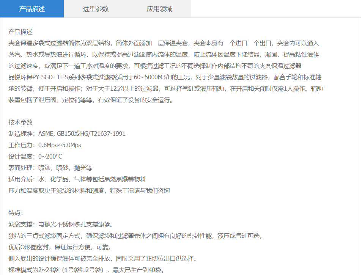Click the line starting 压力和温度取决于滤袋的材料
Viewport: 362px width, 275px height.
(89, 190)
